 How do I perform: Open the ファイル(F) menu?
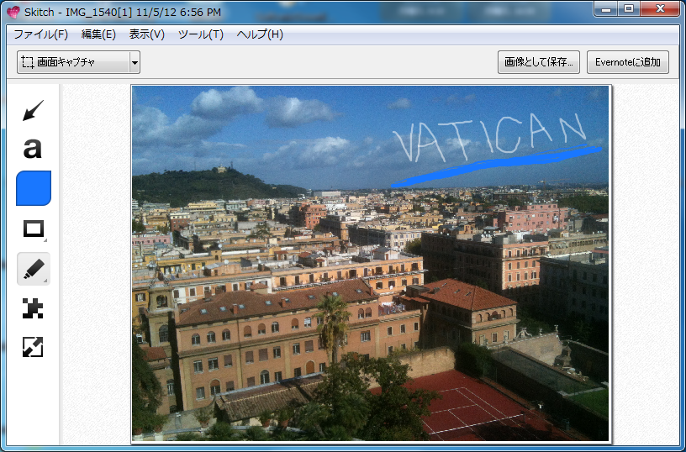[x=40, y=34]
